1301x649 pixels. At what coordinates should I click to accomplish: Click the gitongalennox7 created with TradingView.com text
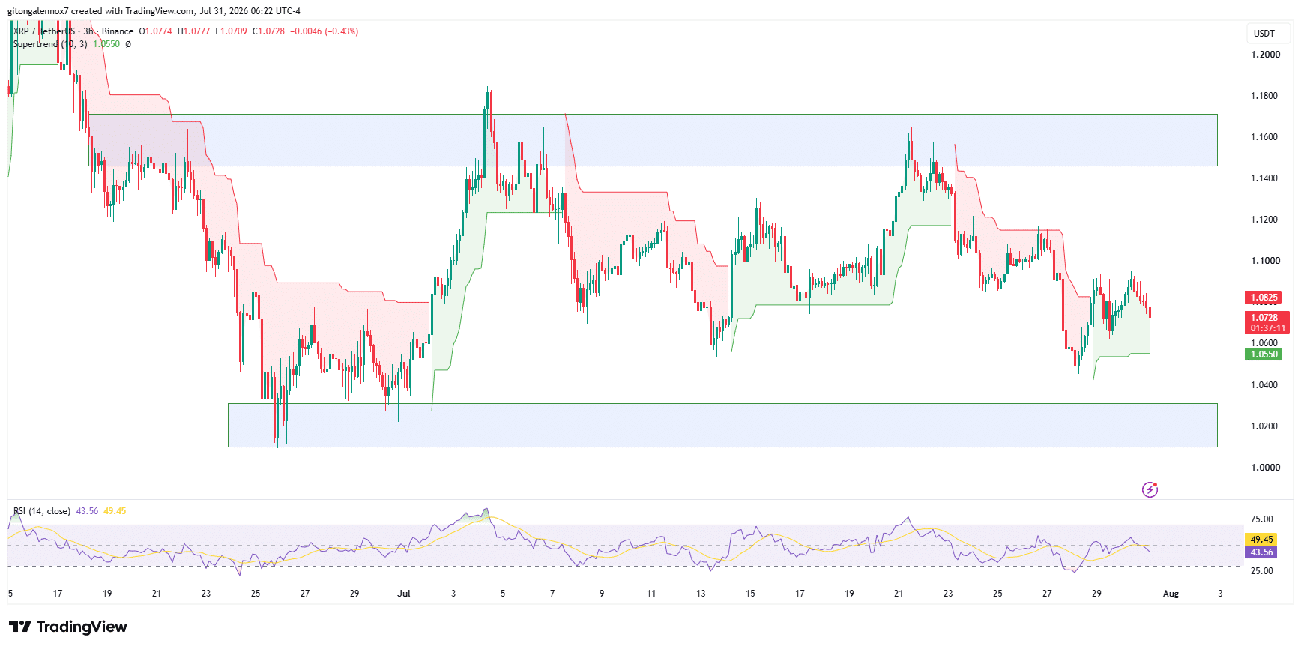click(154, 11)
